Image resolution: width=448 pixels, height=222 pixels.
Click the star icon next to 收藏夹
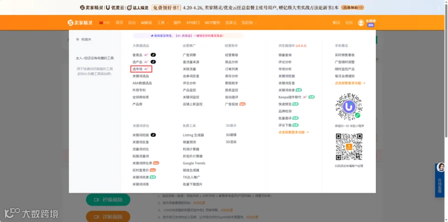click(78, 39)
